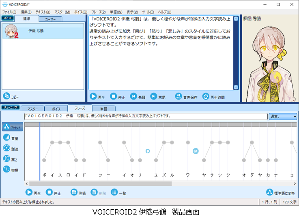This screenshot has height=221, width=299.
Task: Stop the phrase with the lower 停止 button
Action: (53, 193)
